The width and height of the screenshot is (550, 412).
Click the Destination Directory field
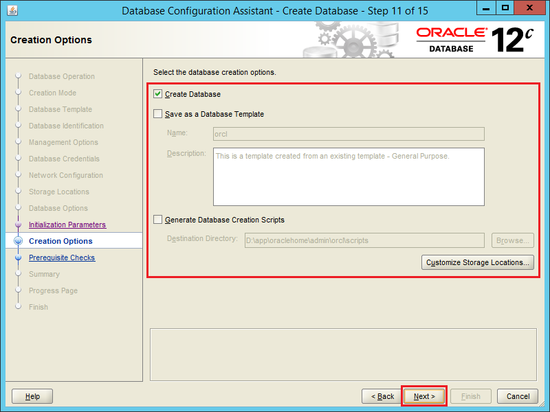tap(364, 240)
